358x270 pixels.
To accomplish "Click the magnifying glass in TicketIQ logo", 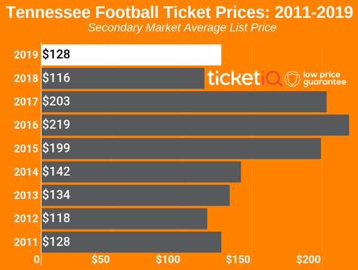I will point(274,79).
